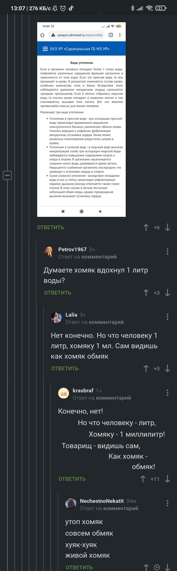Open the three-dot menu on Lalia's comment
This screenshot has width=177, height=571.
pos(167,317)
